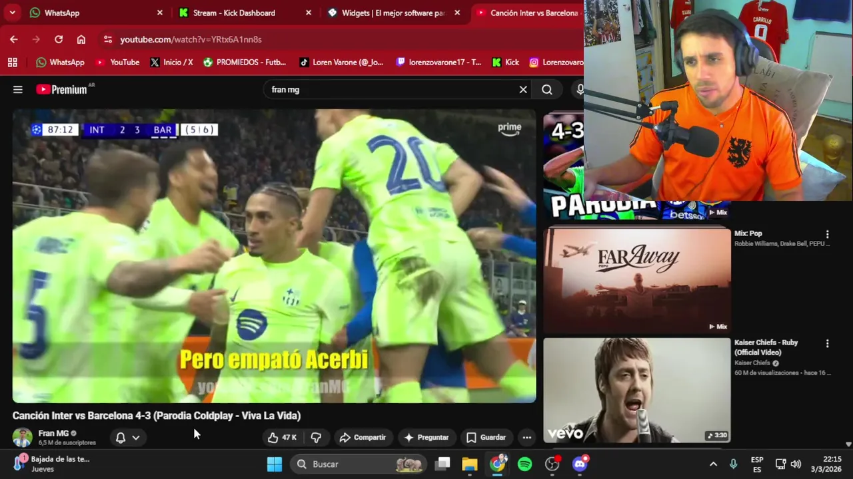Open browser home page icon
Image resolution: width=853 pixels, height=479 pixels.
tap(81, 39)
